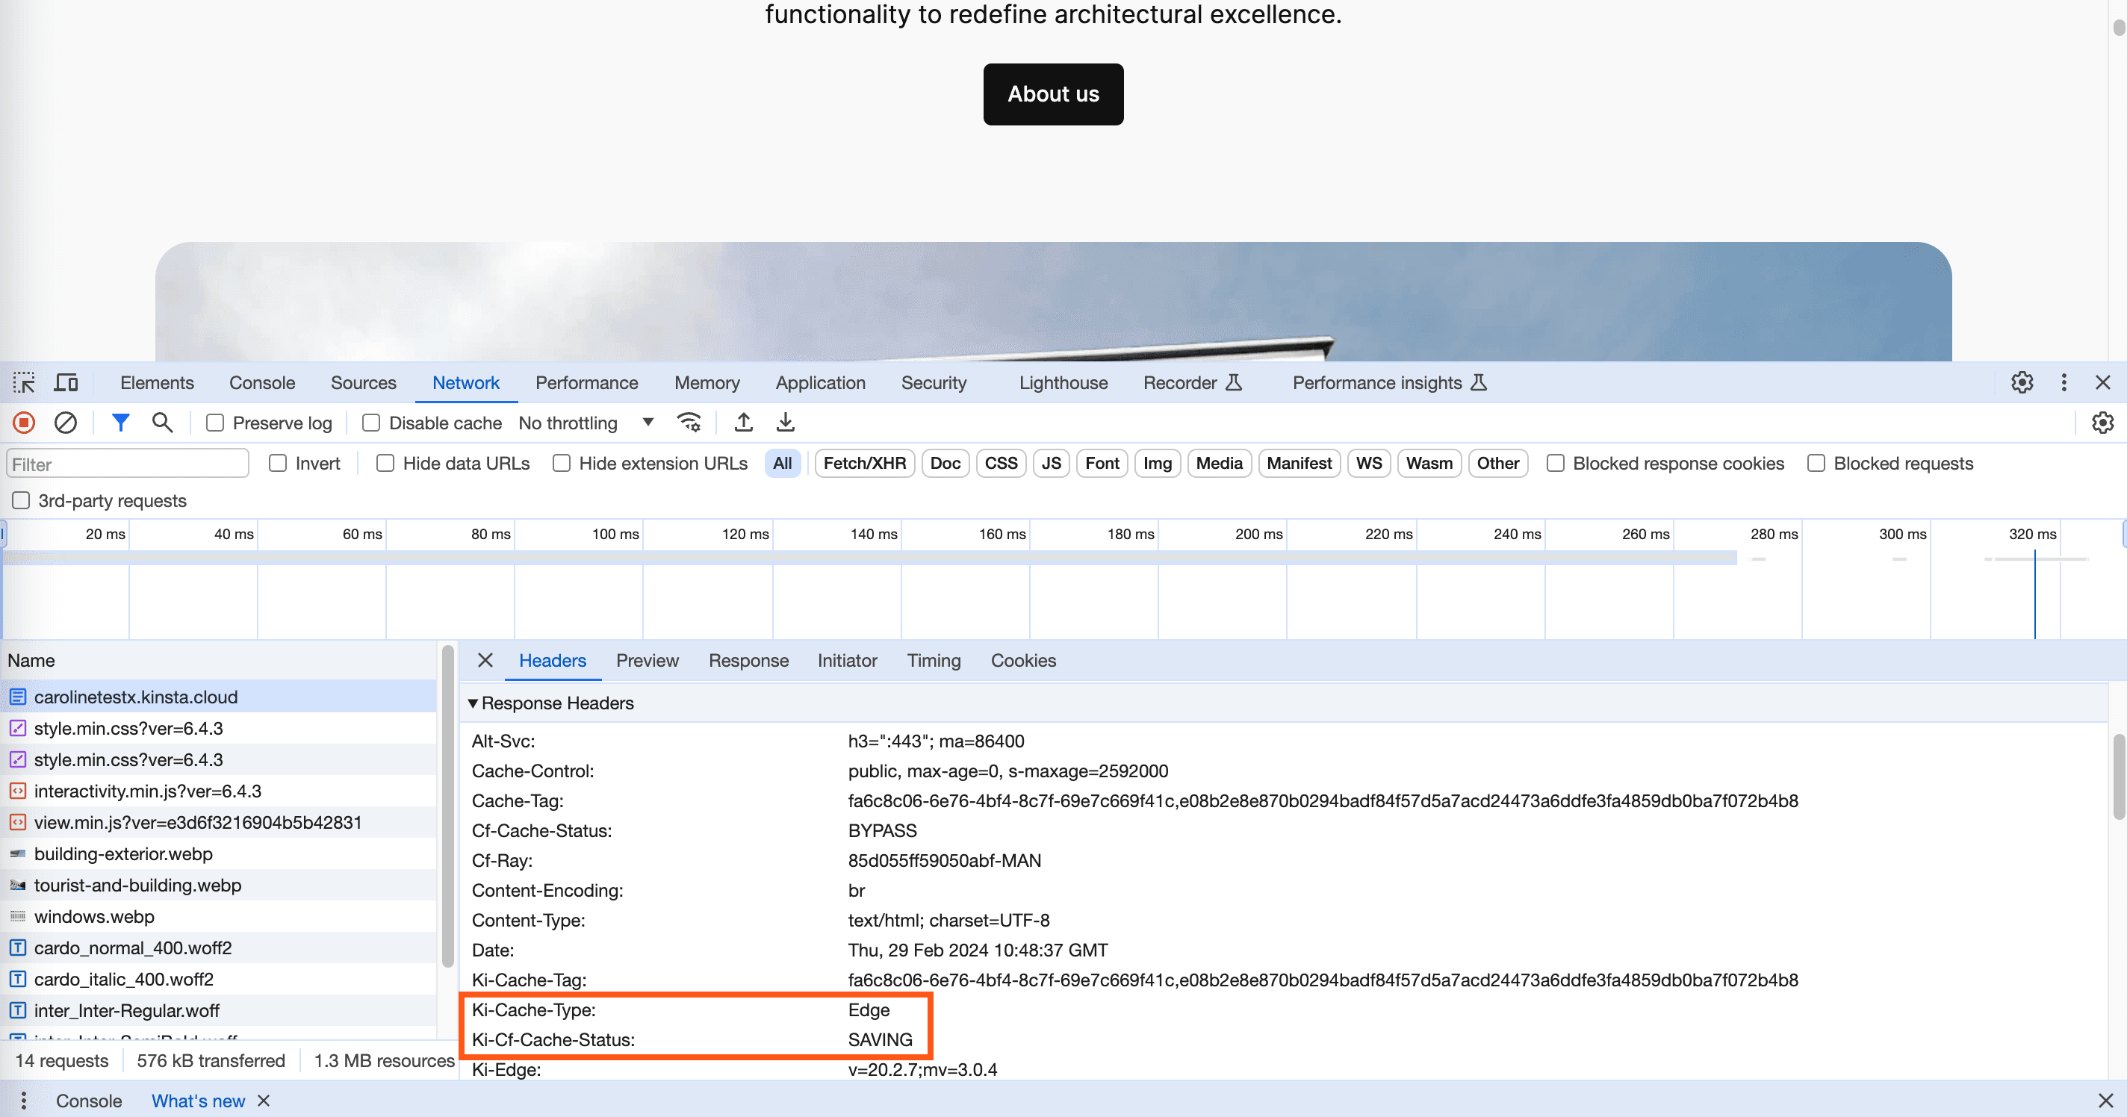This screenshot has height=1117, width=2127.
Task: Select the filter input field
Action: [x=127, y=463]
